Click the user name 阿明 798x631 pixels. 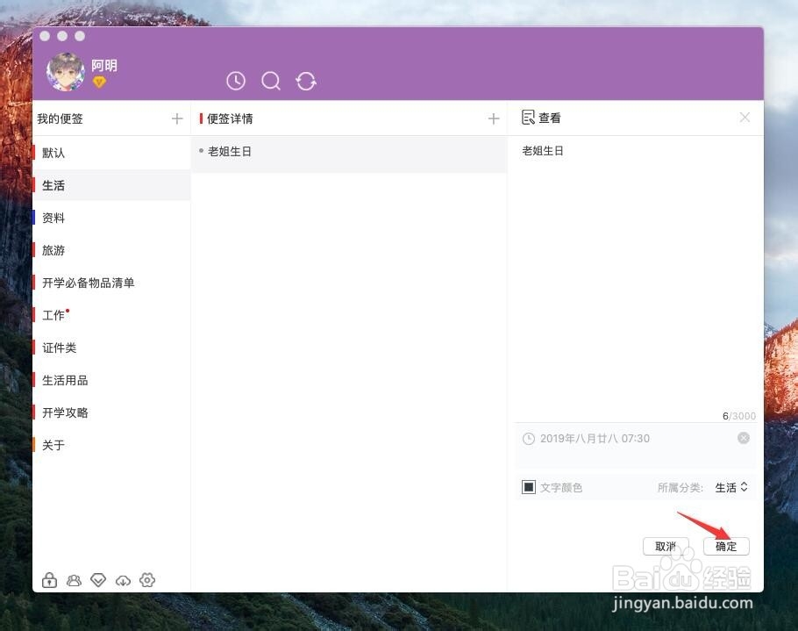[x=104, y=65]
